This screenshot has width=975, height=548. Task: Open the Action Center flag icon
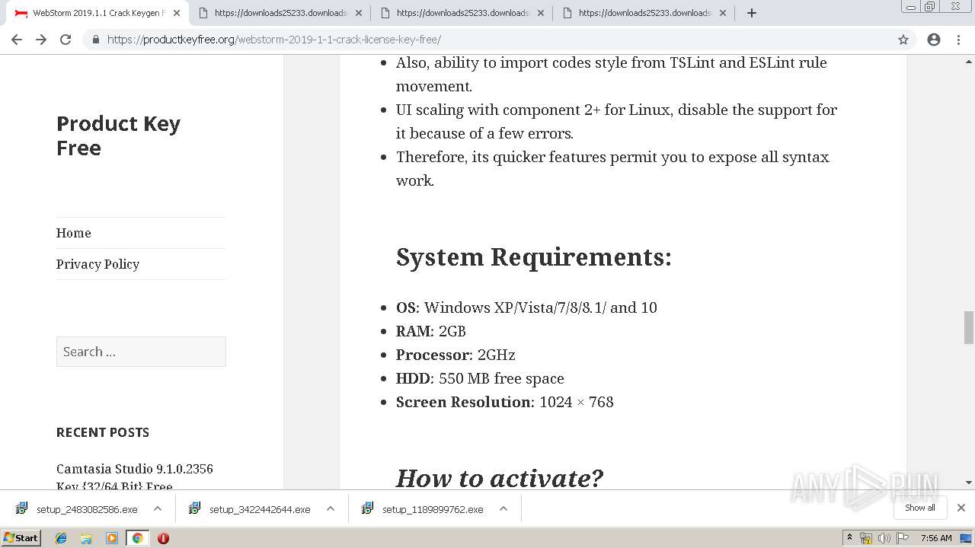pos(903,538)
